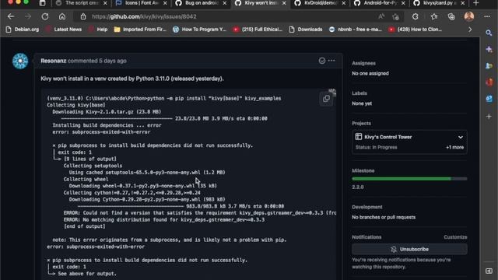Click the Milestone progress bar

coord(409,179)
